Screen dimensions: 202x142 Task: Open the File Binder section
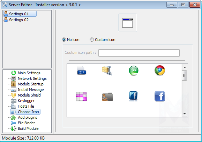[26, 123]
